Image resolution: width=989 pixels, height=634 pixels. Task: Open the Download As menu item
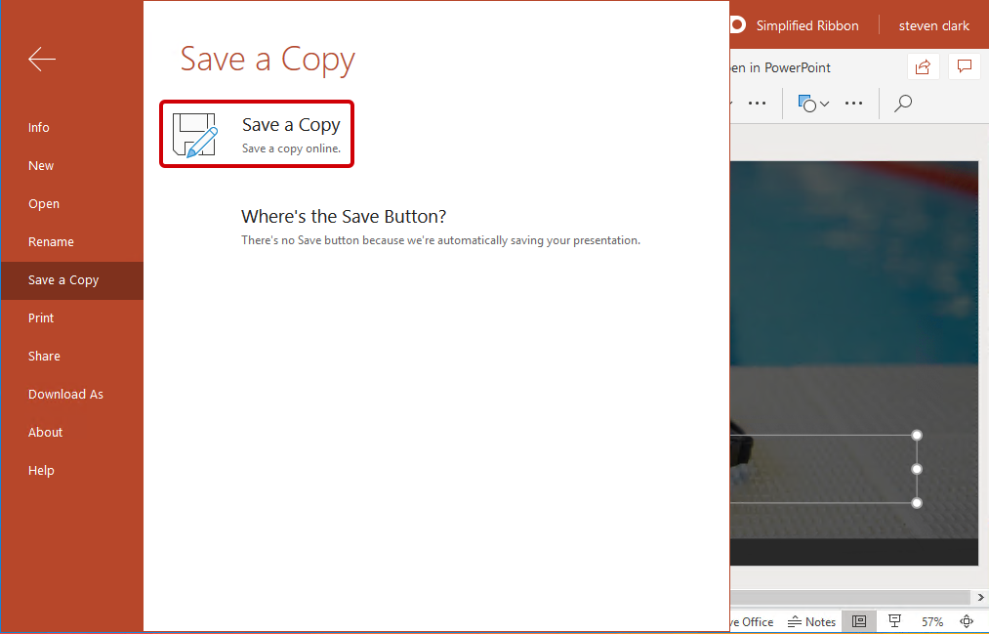coord(65,394)
